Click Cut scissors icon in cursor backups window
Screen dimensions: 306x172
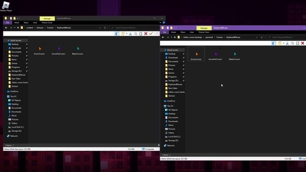pyautogui.click(x=287, y=43)
